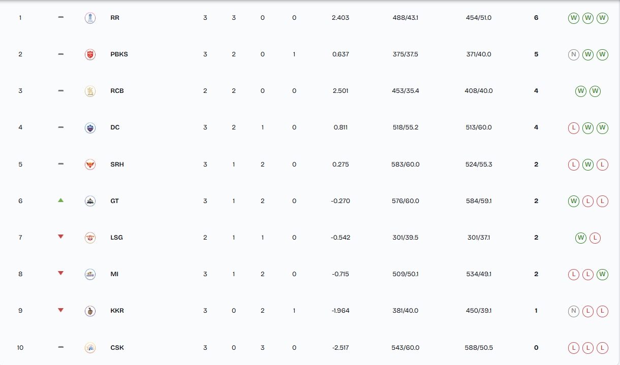Click the DC team logo
The height and width of the screenshot is (365, 620).
pos(90,127)
